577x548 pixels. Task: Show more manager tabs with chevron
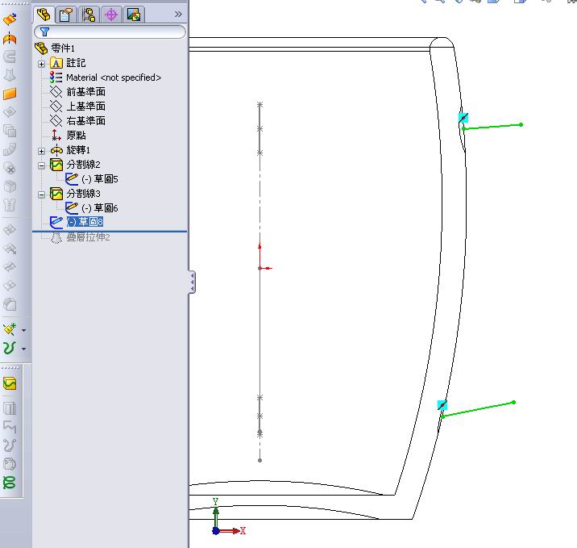click(178, 14)
